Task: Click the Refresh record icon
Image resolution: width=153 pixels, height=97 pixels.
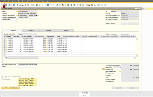Action: 48,5
